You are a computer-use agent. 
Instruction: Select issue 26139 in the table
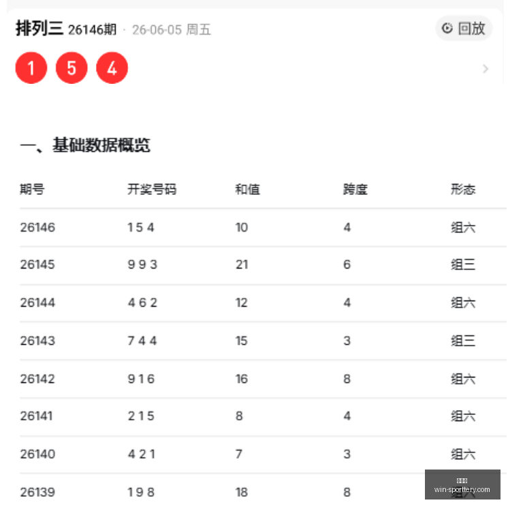coord(37,493)
